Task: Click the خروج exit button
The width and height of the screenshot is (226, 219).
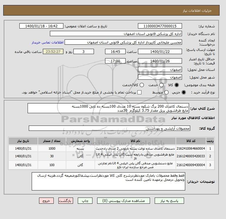Action: 46,201
